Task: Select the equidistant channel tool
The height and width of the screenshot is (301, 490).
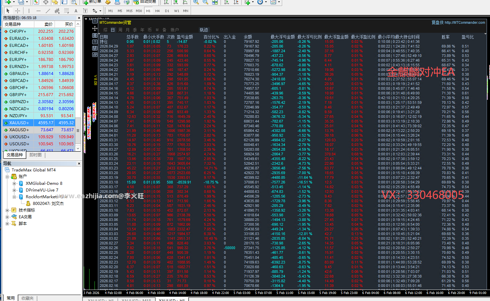Action: point(57,11)
